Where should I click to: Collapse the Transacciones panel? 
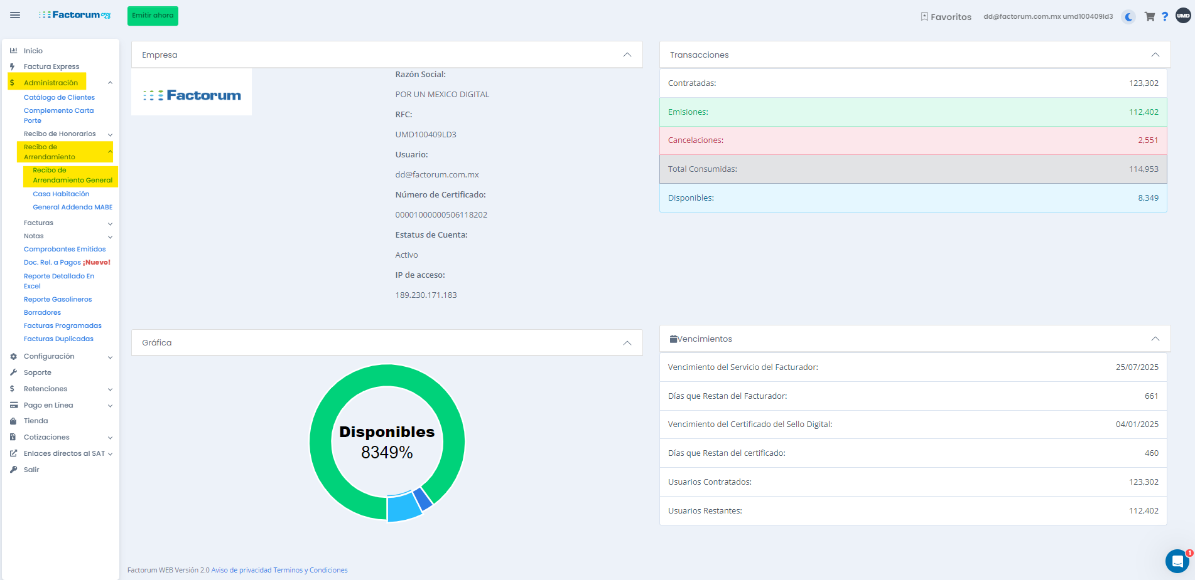(1155, 55)
